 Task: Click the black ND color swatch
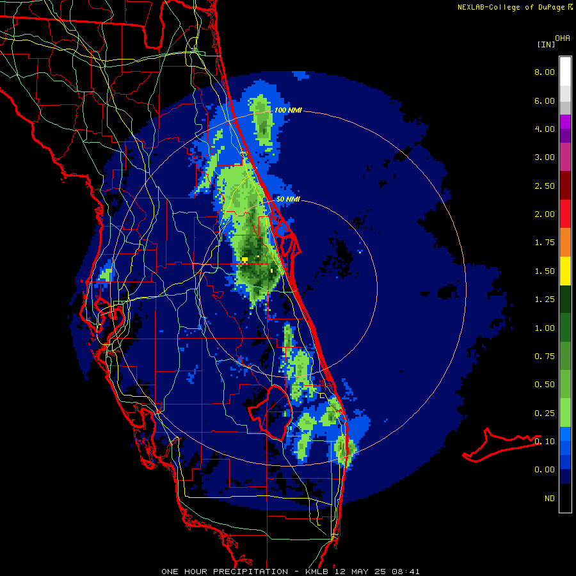click(565, 498)
